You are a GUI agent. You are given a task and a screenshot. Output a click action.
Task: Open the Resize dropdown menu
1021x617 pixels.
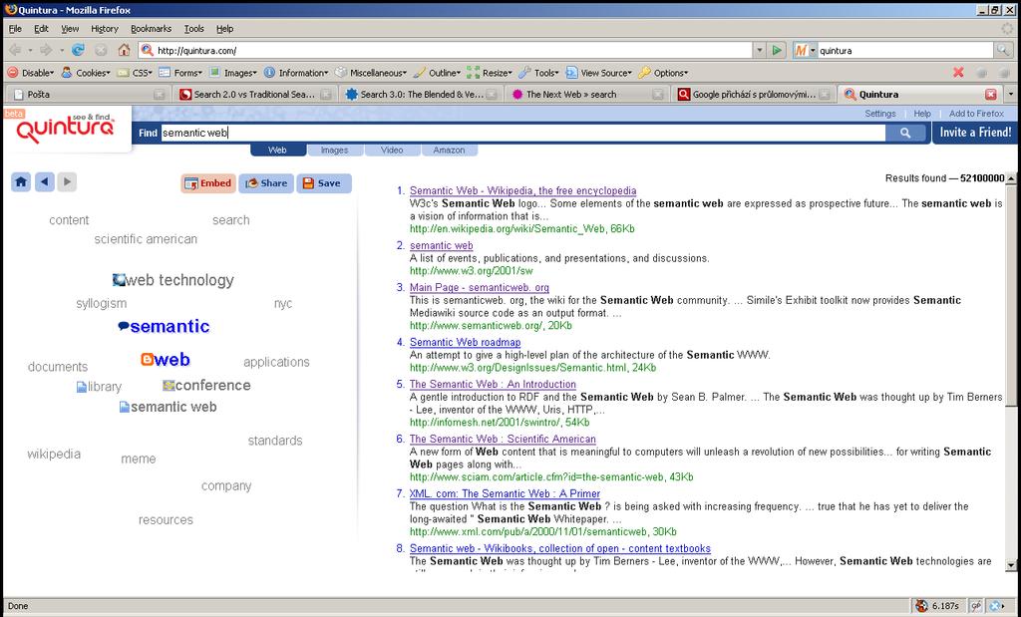point(490,73)
